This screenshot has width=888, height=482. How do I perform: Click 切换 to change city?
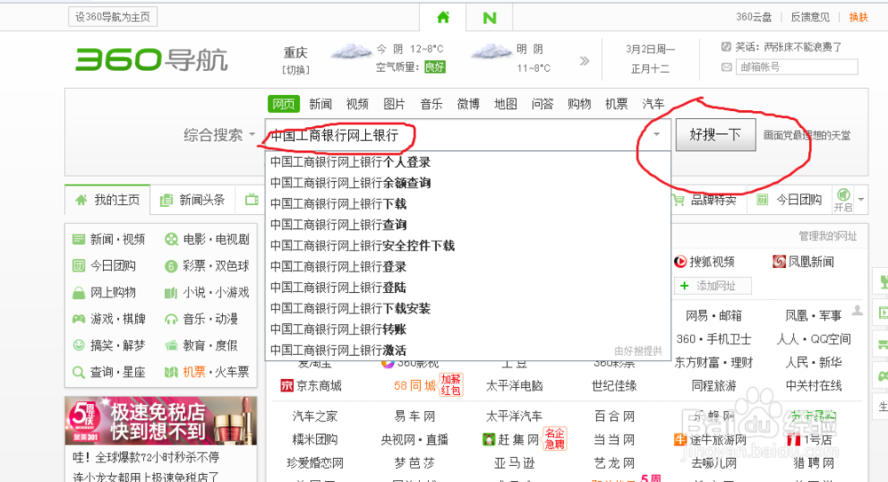coord(296,70)
